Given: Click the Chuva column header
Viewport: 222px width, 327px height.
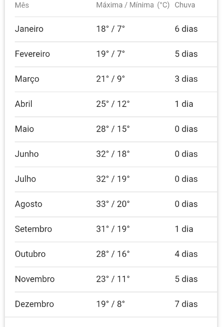Looking at the screenshot, I should pos(185,5).
